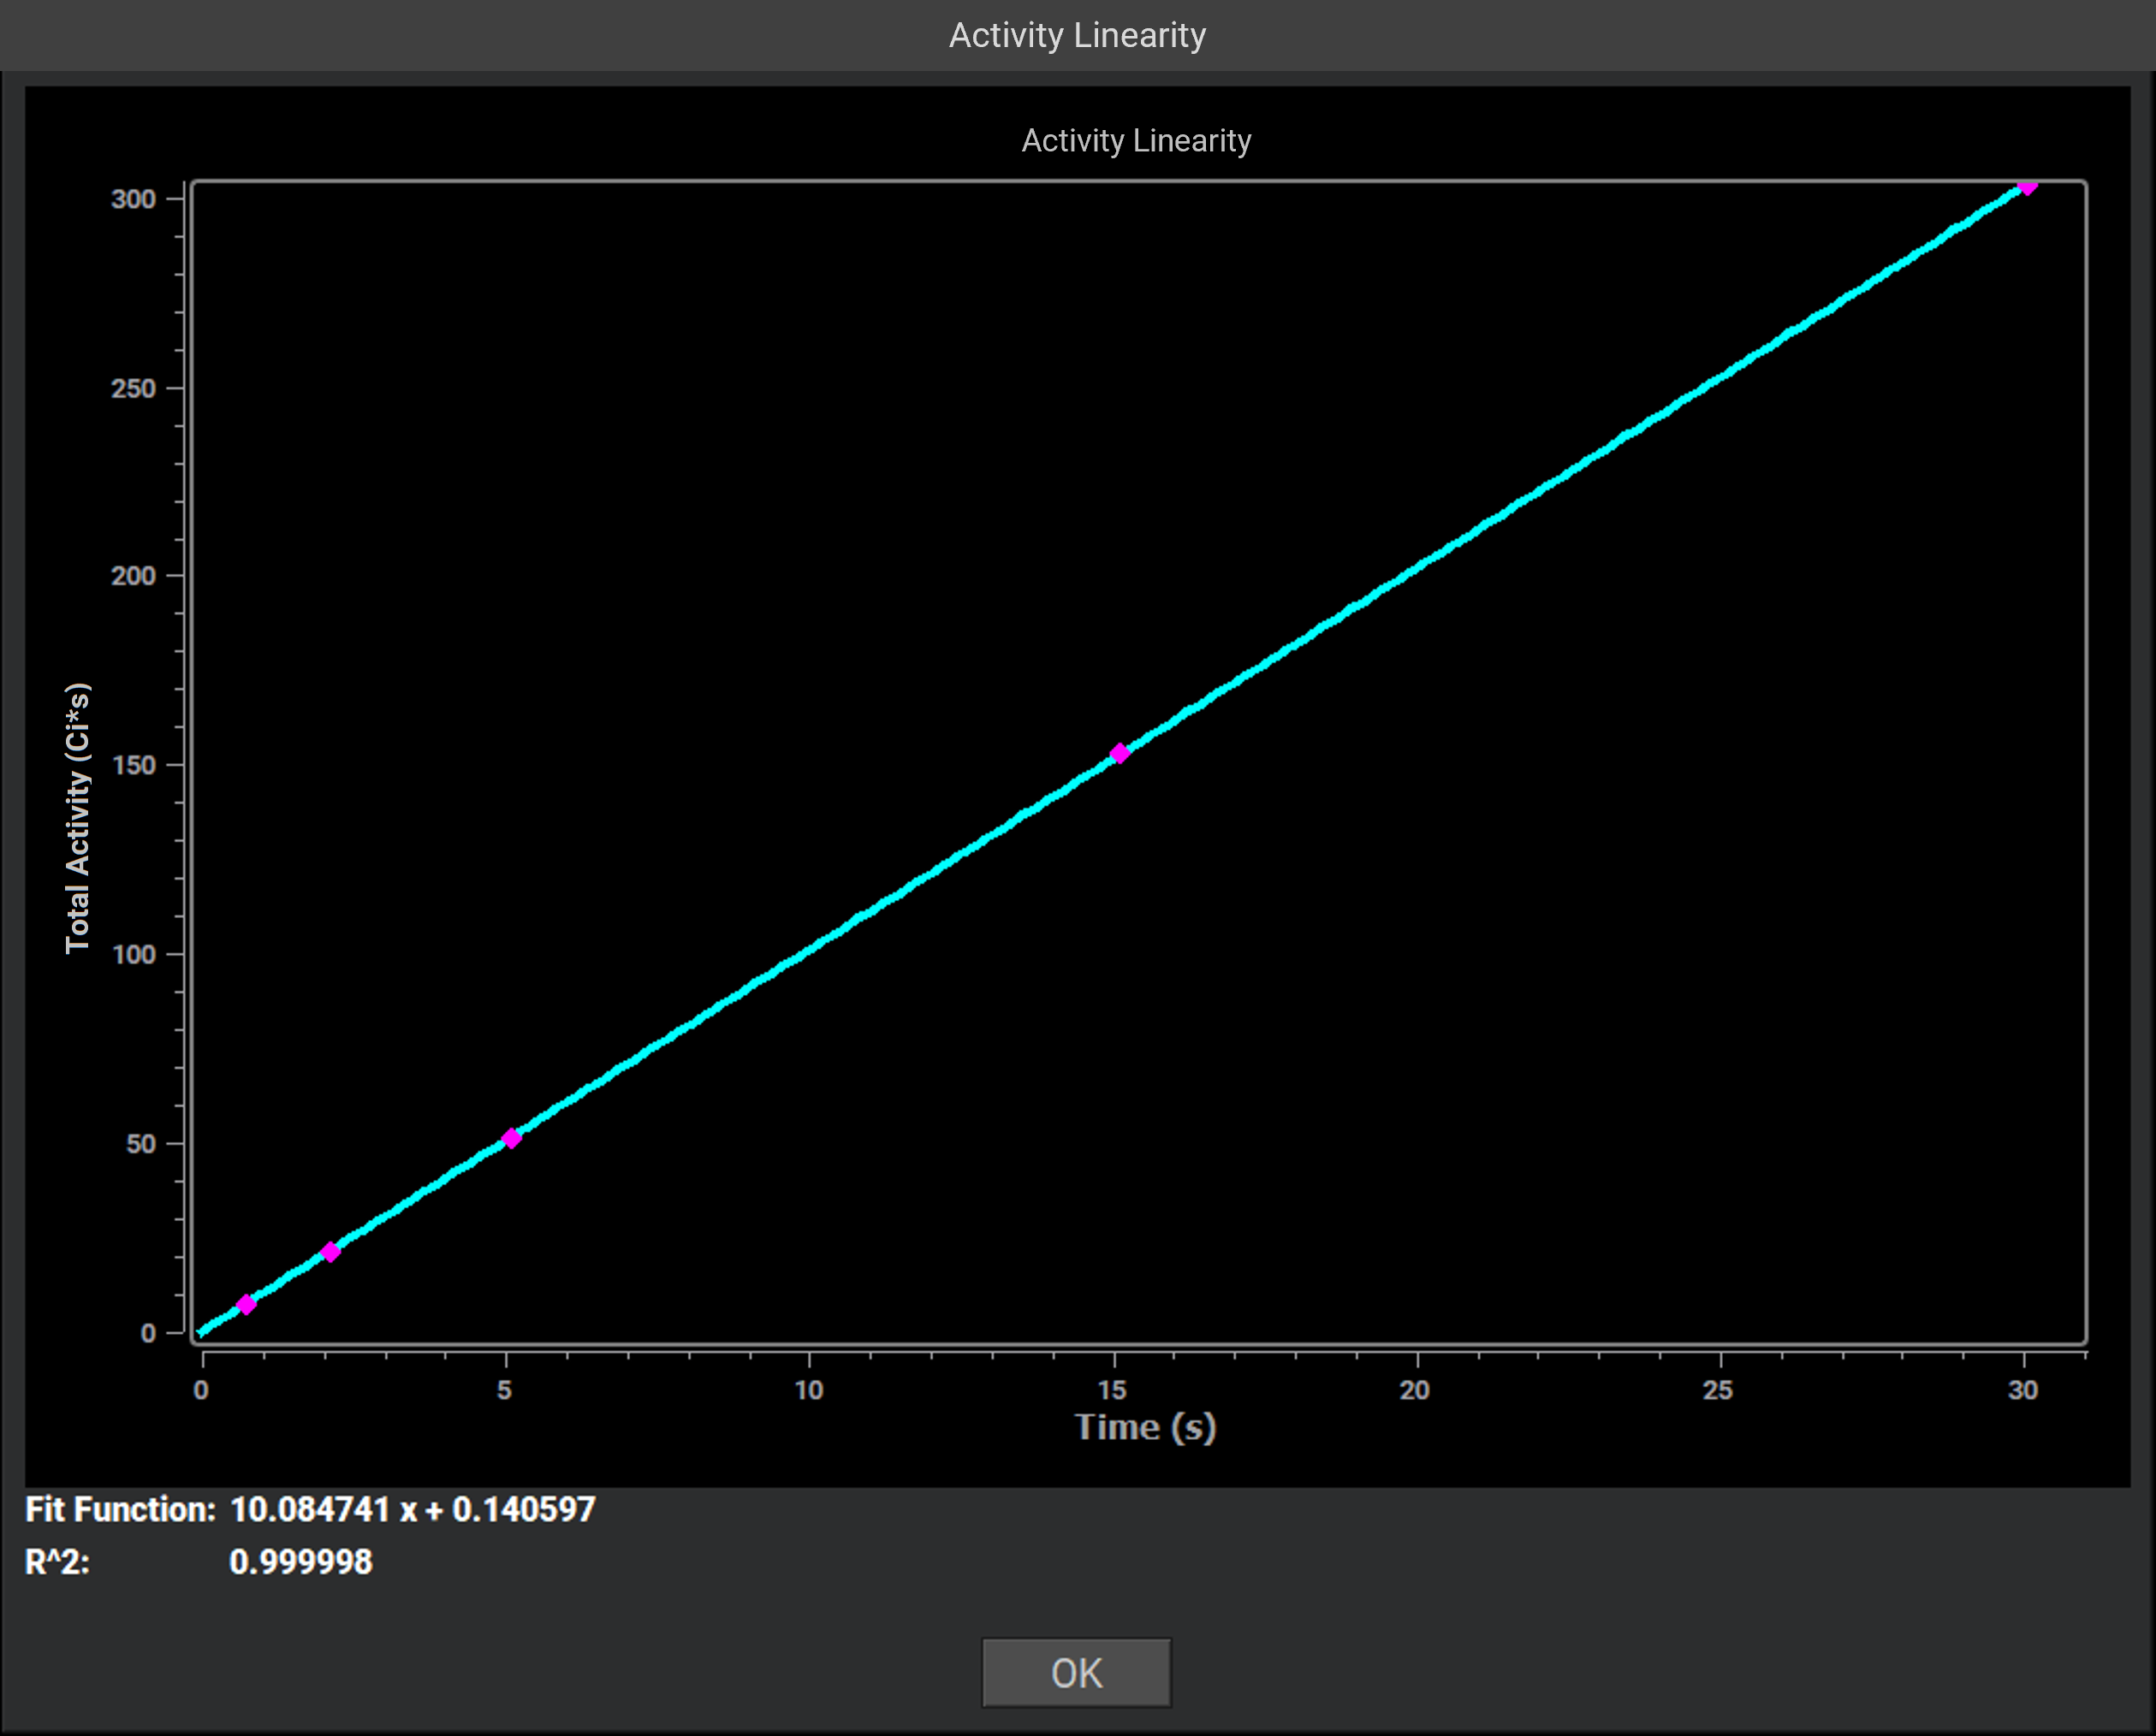Click the x-axis tick label 30

(2023, 1390)
